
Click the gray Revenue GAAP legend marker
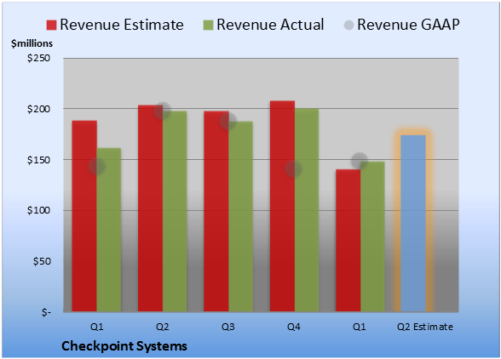pyautogui.click(x=349, y=25)
